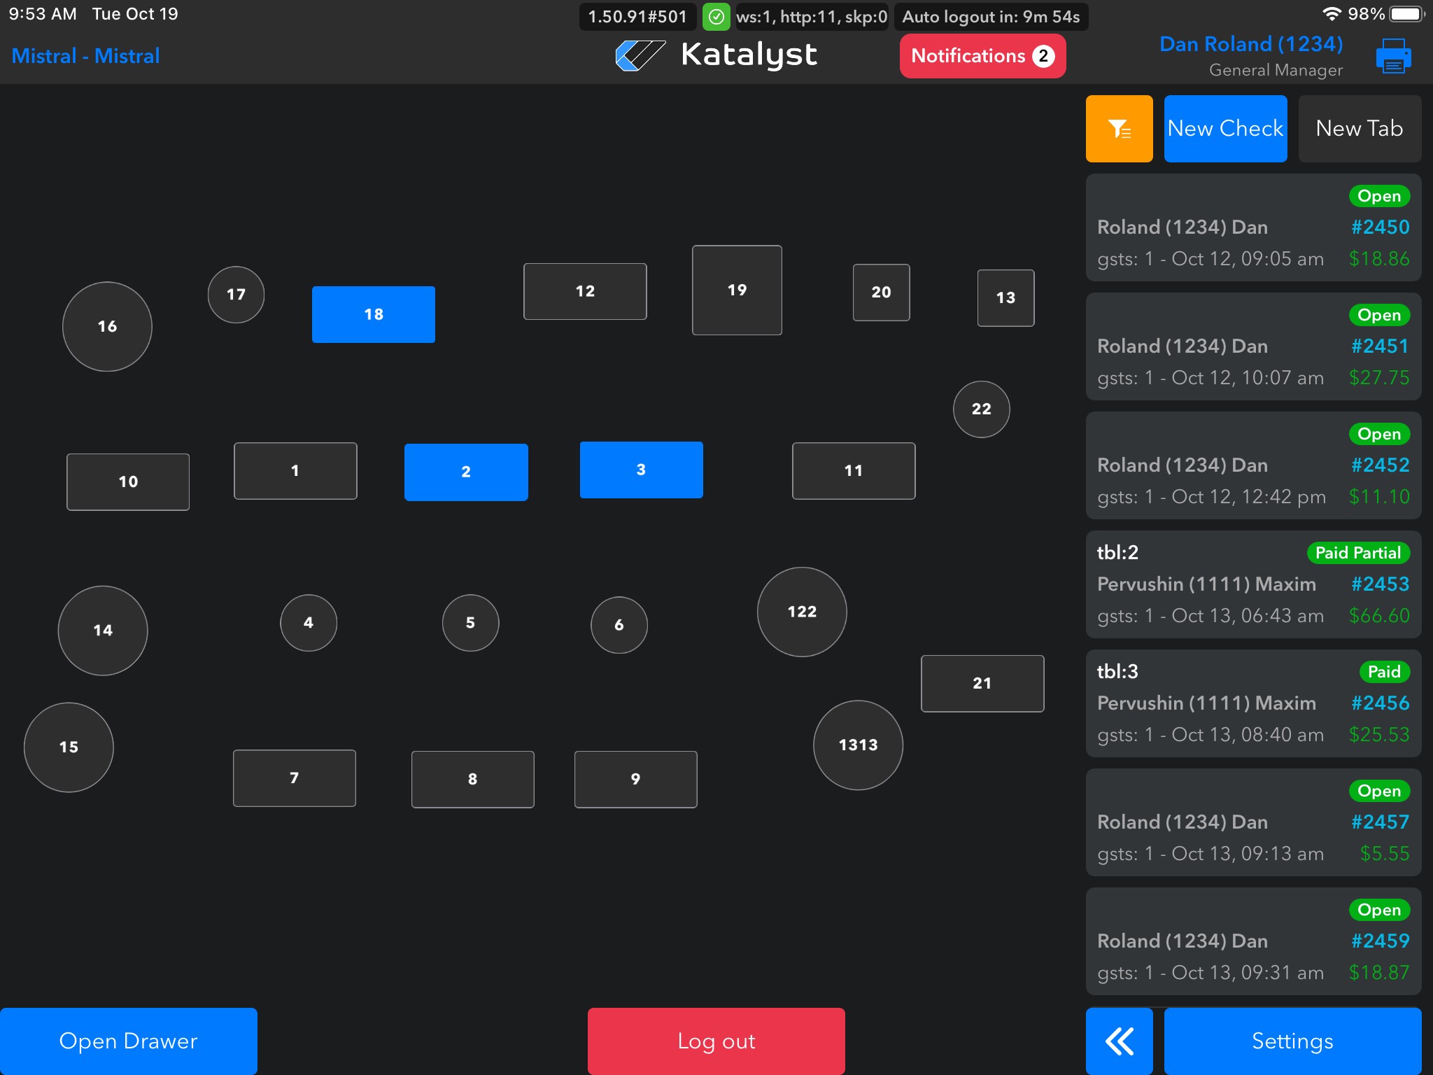Select round table 122

802,612
